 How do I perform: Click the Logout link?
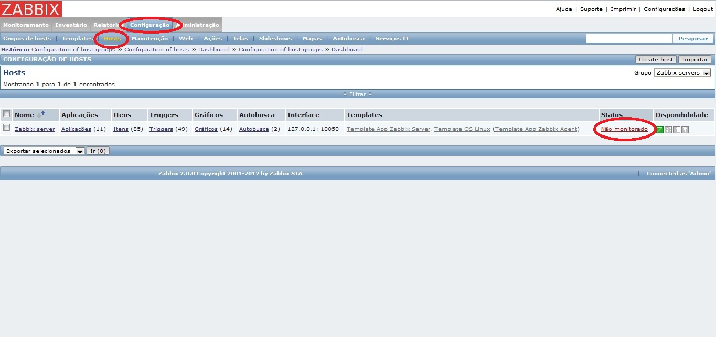click(703, 9)
